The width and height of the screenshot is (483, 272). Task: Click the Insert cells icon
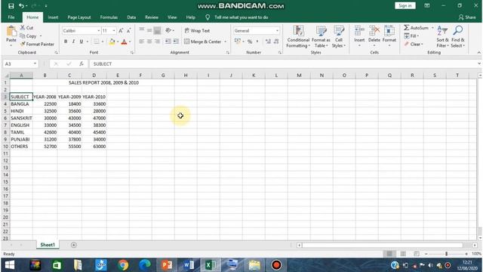click(359, 31)
